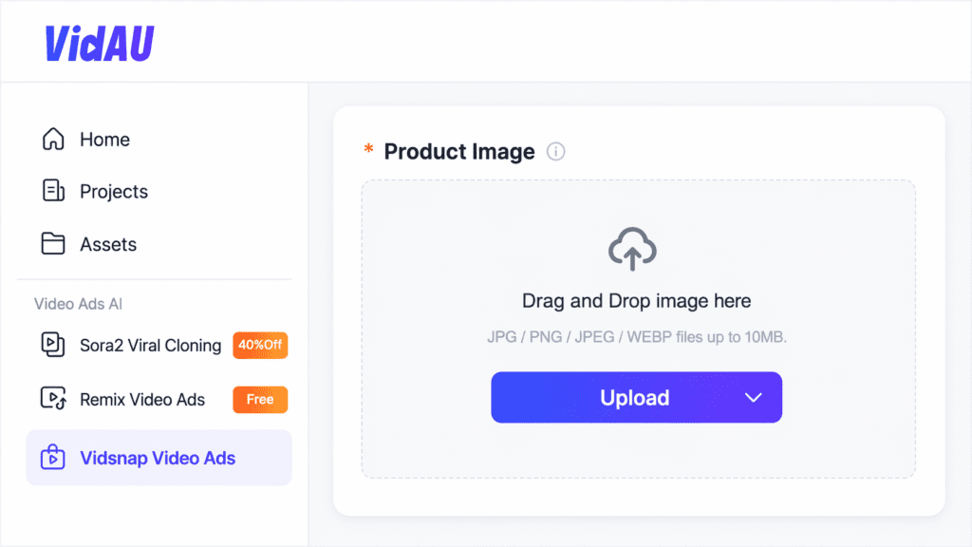Open the Home navigation entry
972x547 pixels.
[103, 139]
